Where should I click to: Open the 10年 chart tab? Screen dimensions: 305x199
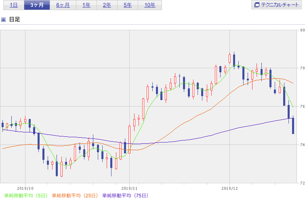coord(150,5)
